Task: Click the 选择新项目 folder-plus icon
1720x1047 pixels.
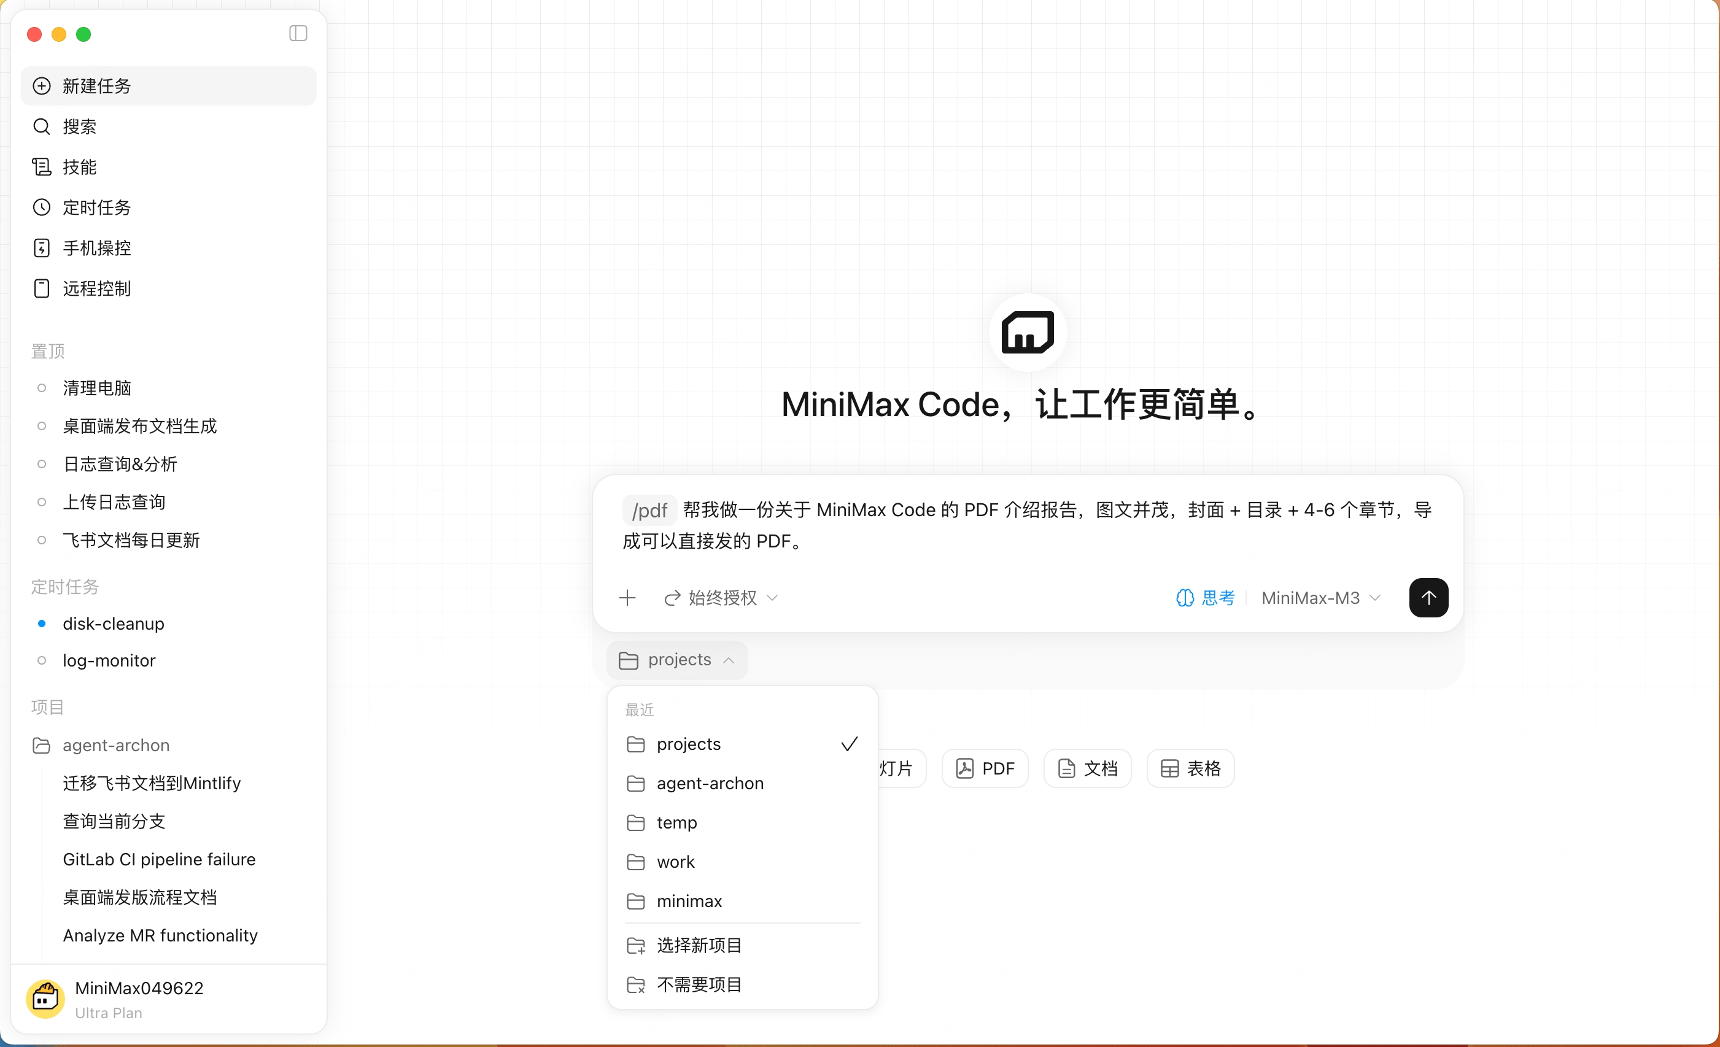Action: (636, 946)
